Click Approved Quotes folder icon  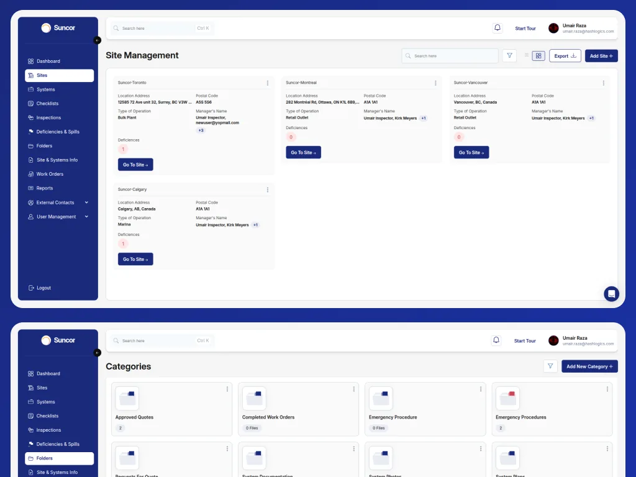point(127,398)
